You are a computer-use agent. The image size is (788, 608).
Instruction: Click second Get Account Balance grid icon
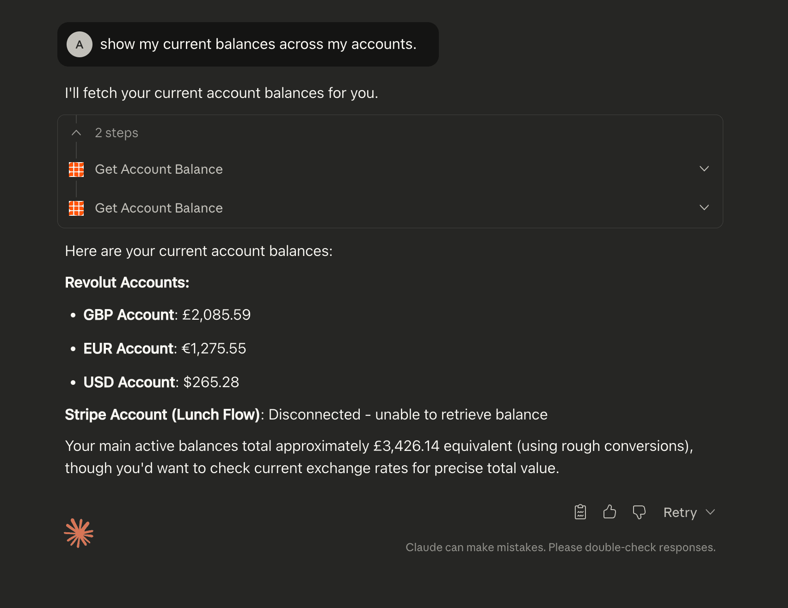[x=76, y=208]
